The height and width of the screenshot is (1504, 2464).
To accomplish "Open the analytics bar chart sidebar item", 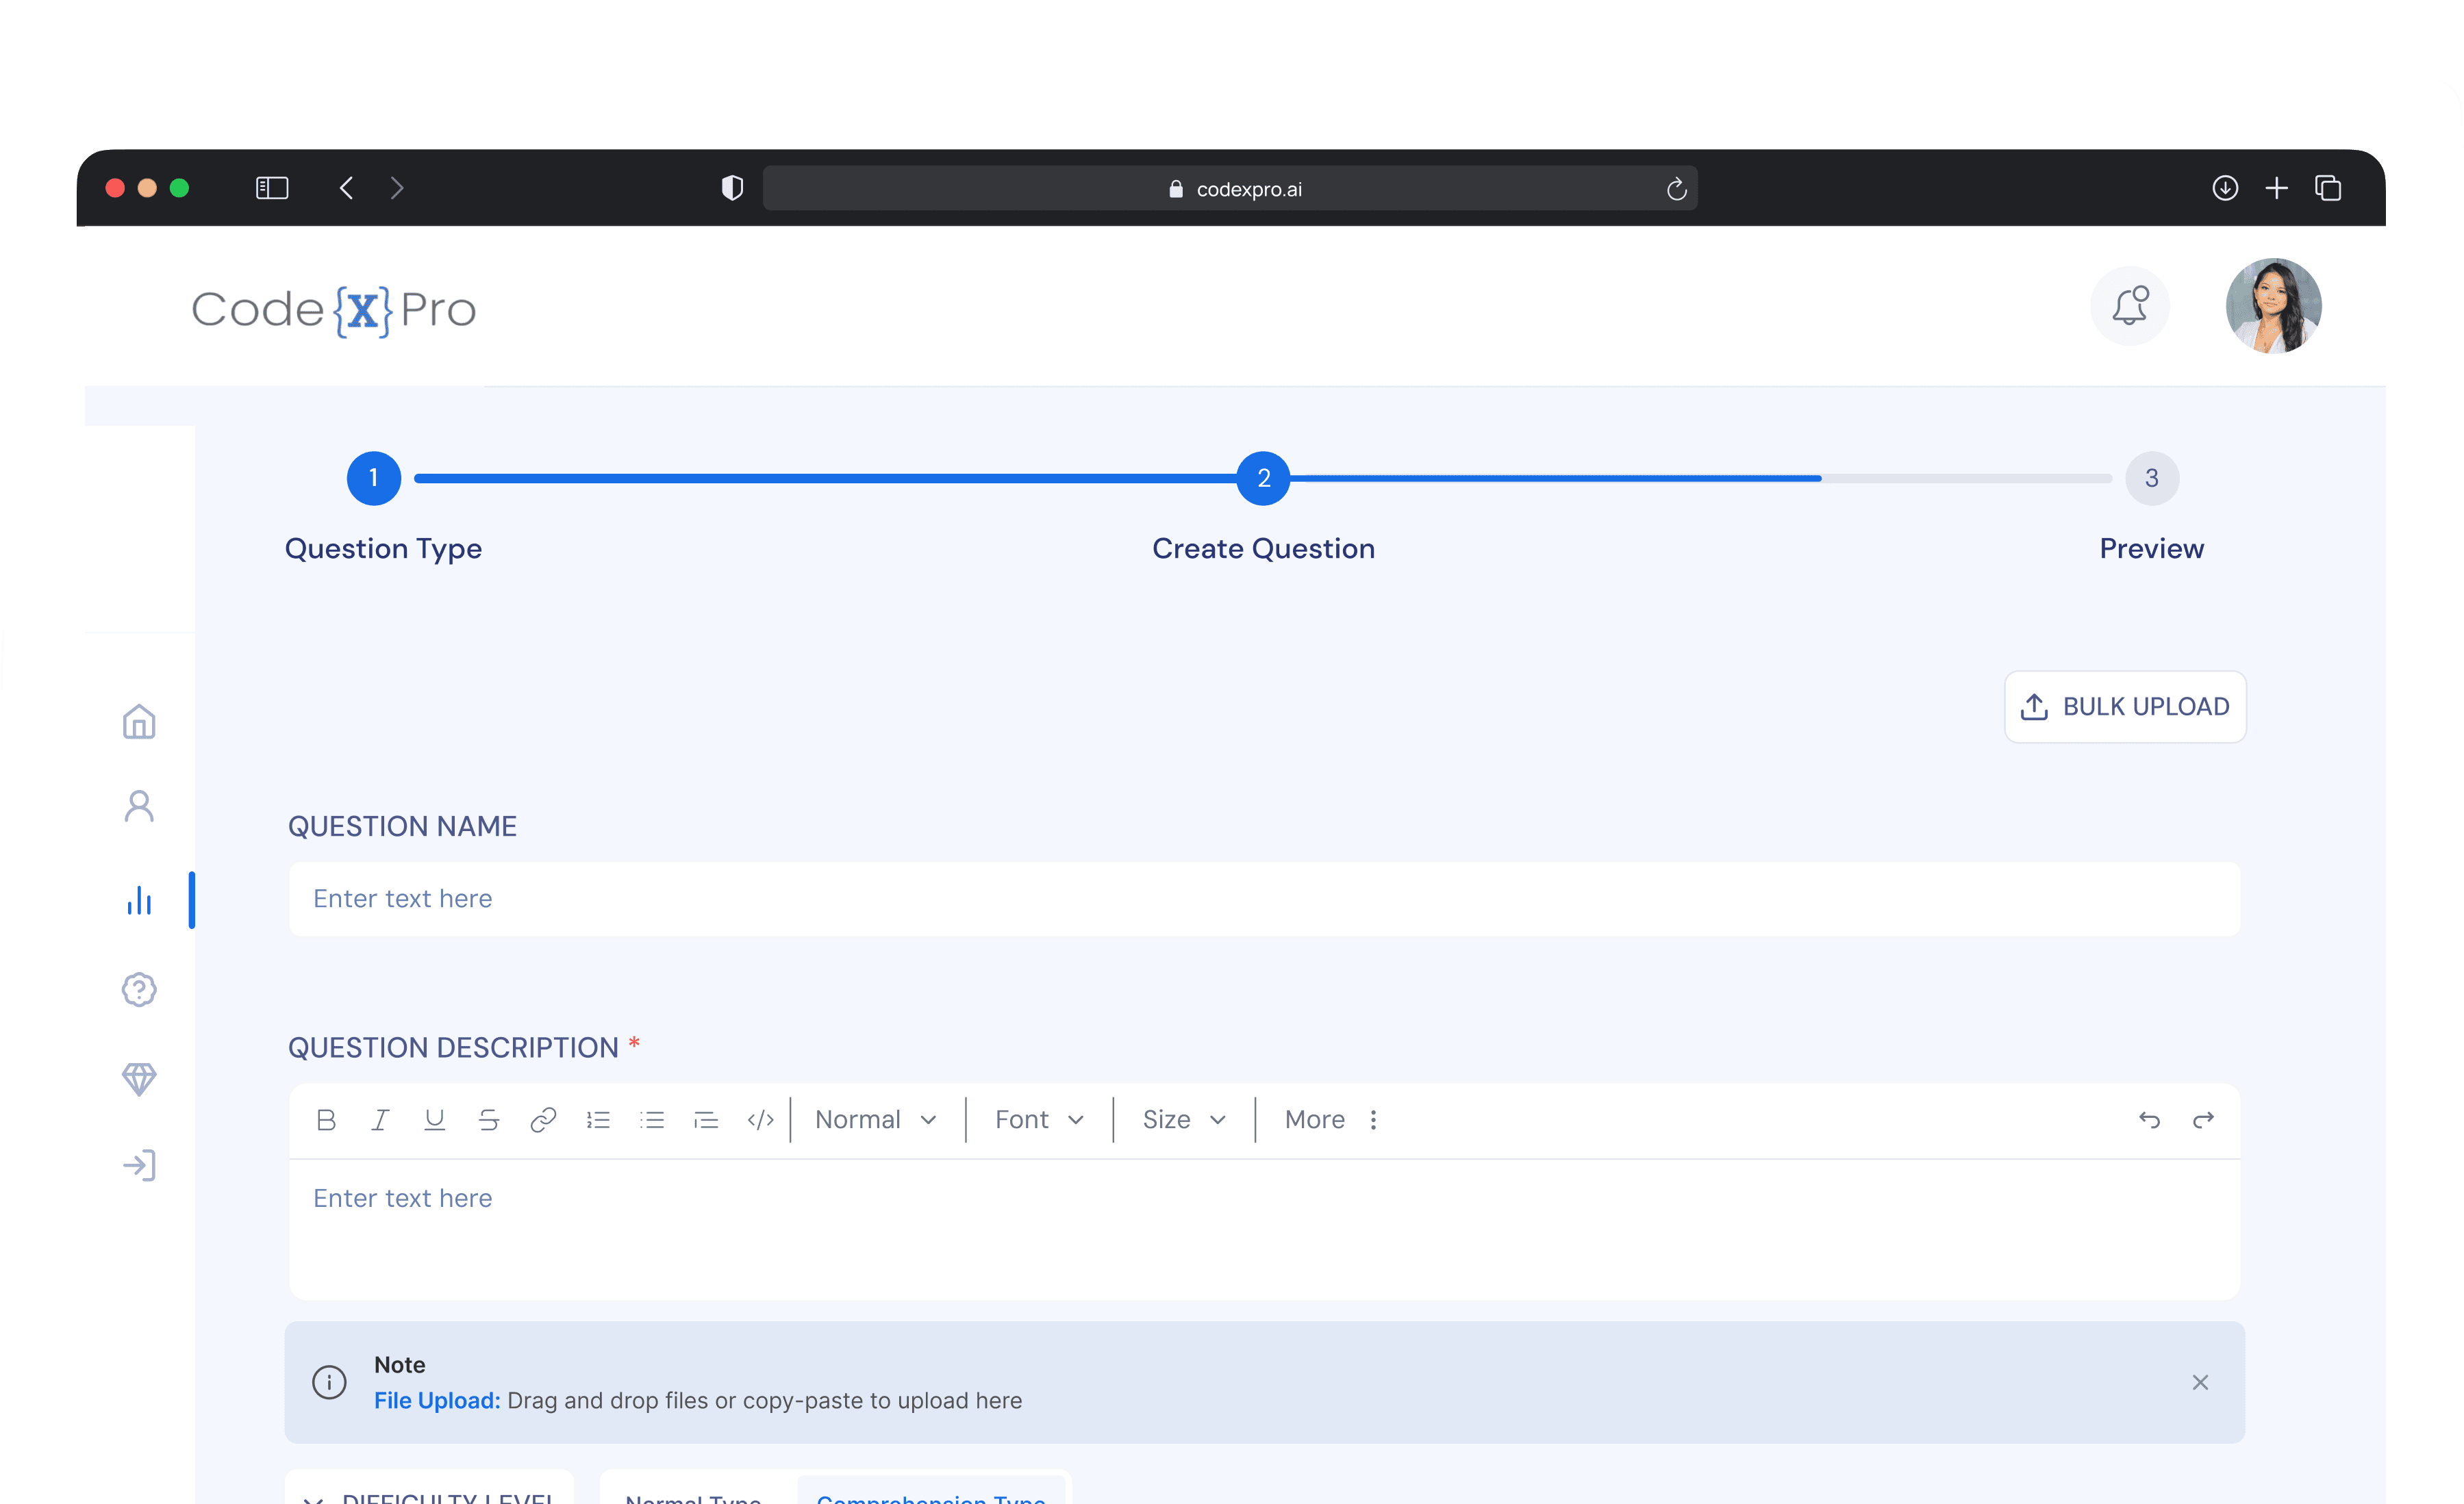I will point(139,900).
